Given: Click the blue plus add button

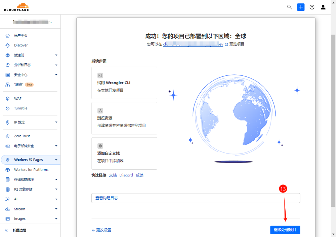Looking at the screenshot, I should coord(301,7).
